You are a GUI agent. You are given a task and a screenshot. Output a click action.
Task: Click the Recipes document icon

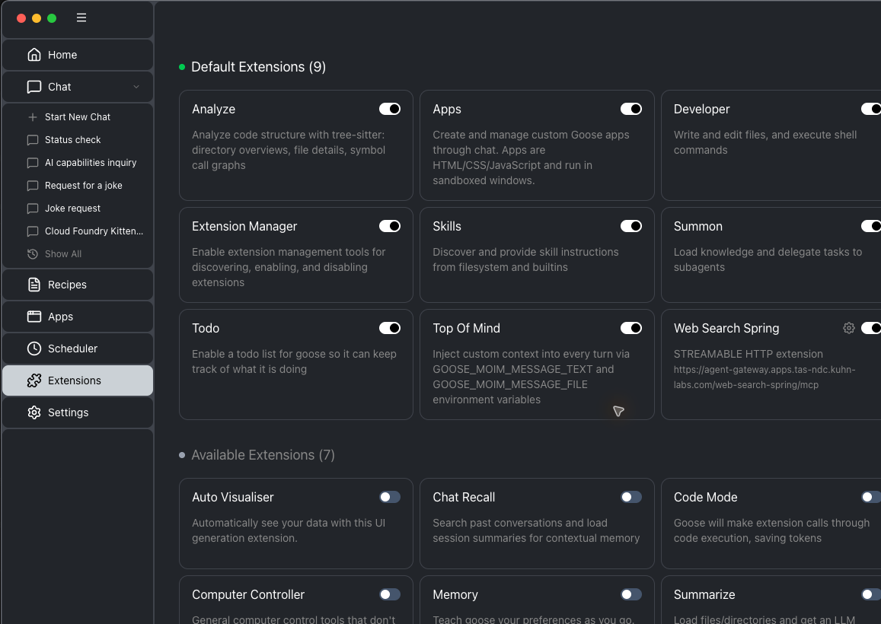[34, 285]
